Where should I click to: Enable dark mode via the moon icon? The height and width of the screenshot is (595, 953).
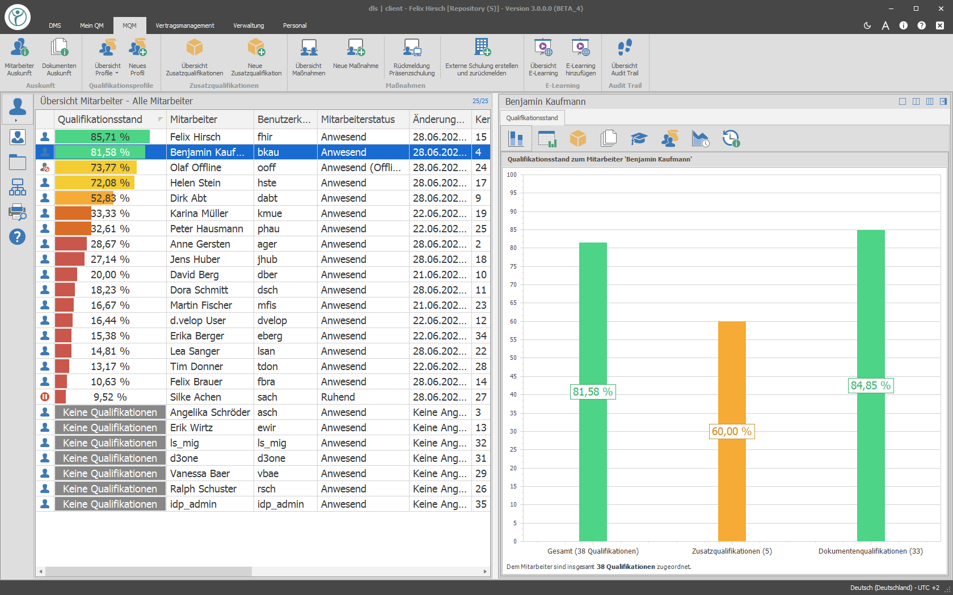[867, 25]
